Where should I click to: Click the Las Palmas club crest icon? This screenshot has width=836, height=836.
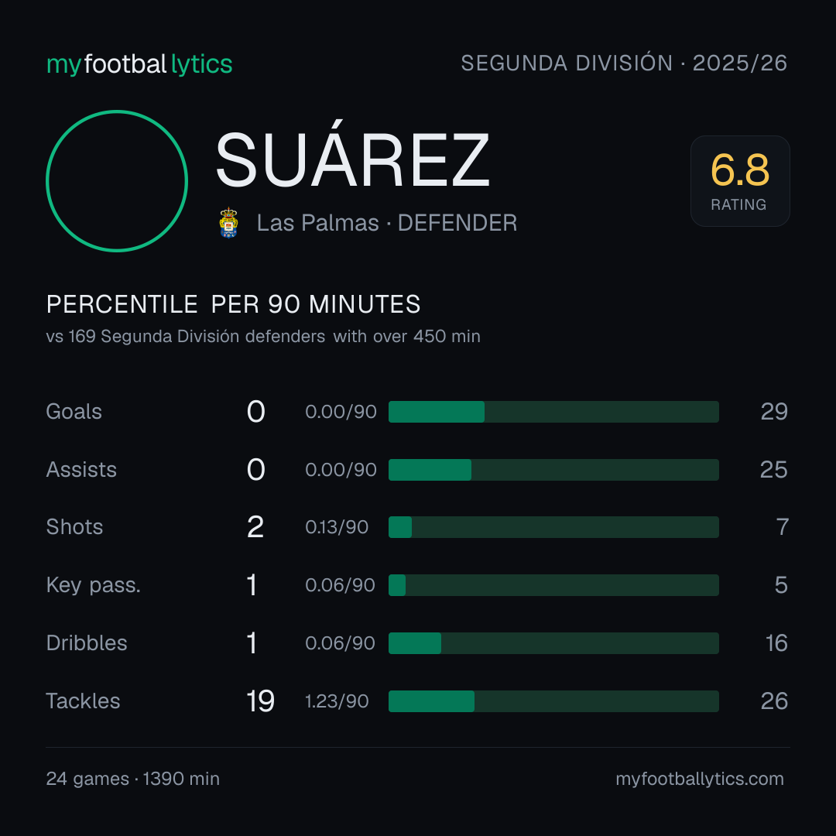pyautogui.click(x=228, y=223)
